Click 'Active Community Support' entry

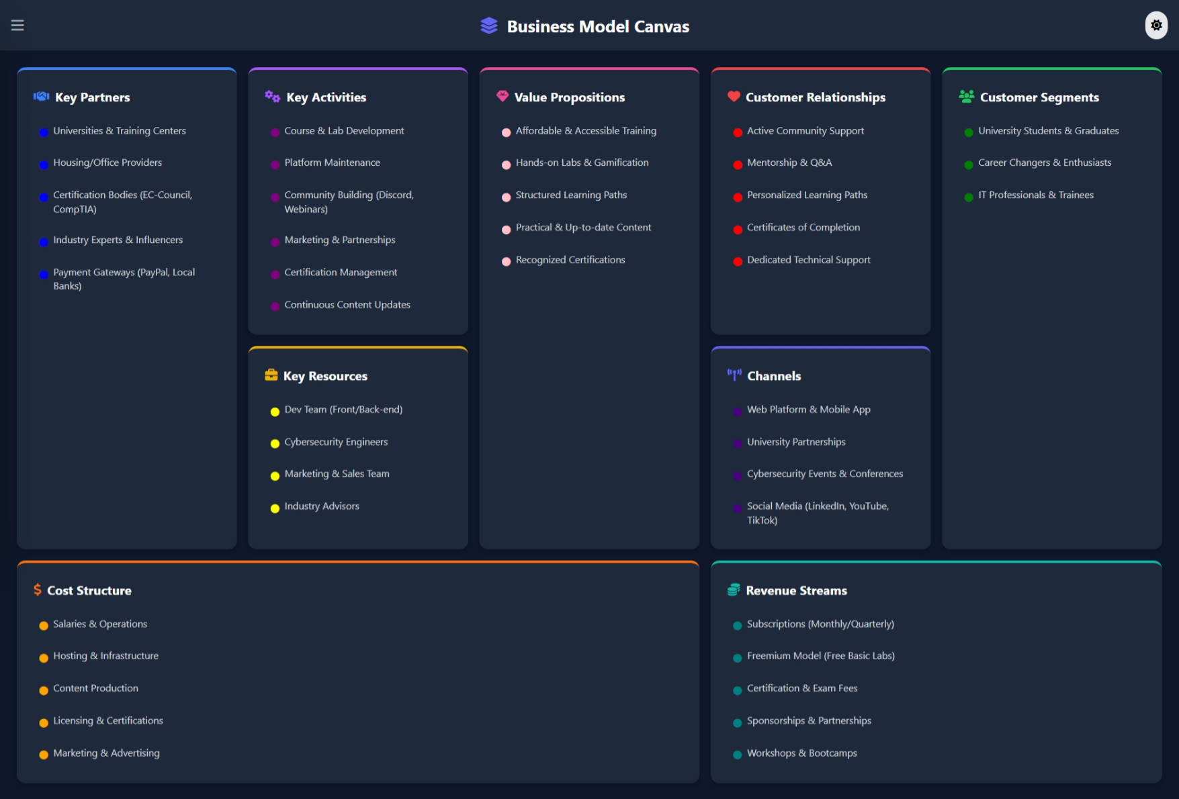805,131
